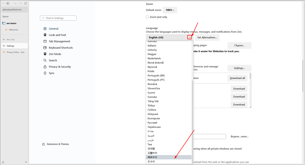
Task: Open Look and Feel settings
Action: 57,35
